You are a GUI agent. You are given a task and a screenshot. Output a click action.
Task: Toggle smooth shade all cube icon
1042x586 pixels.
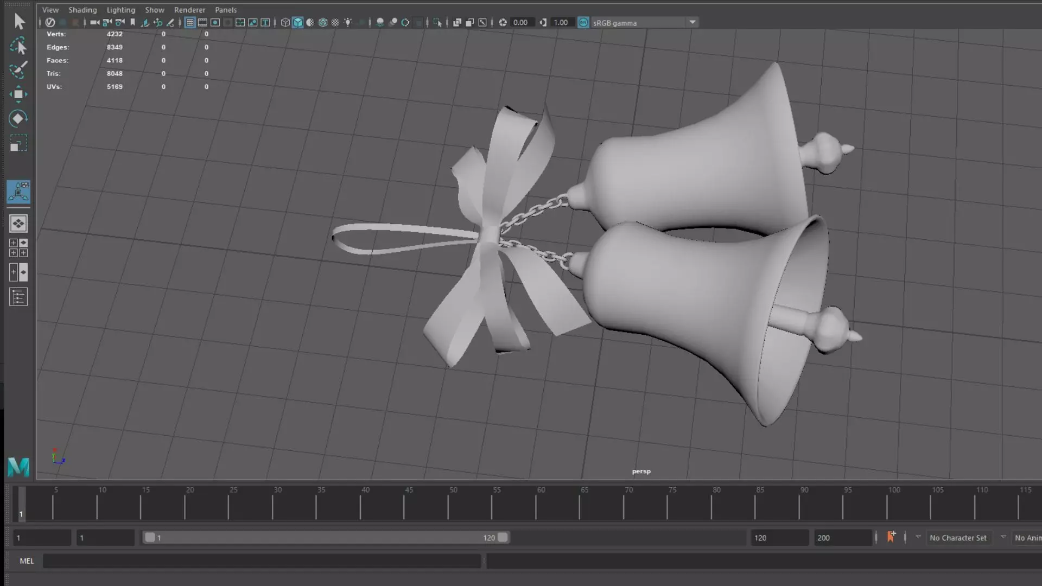tap(298, 22)
